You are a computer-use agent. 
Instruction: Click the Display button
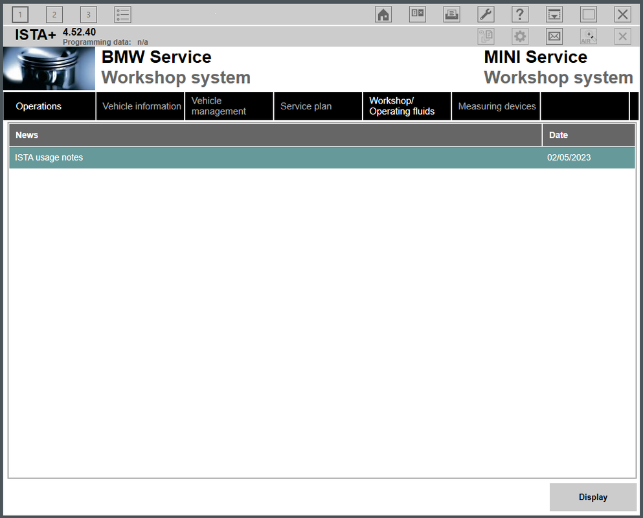coord(593,497)
